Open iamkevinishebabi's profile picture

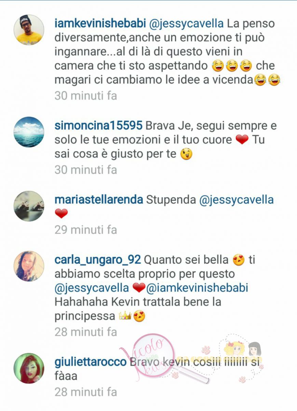[x=29, y=30]
